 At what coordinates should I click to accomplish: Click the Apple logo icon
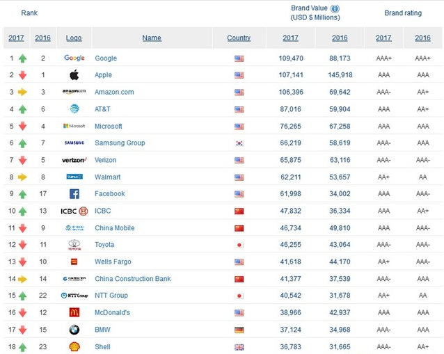tap(74, 75)
